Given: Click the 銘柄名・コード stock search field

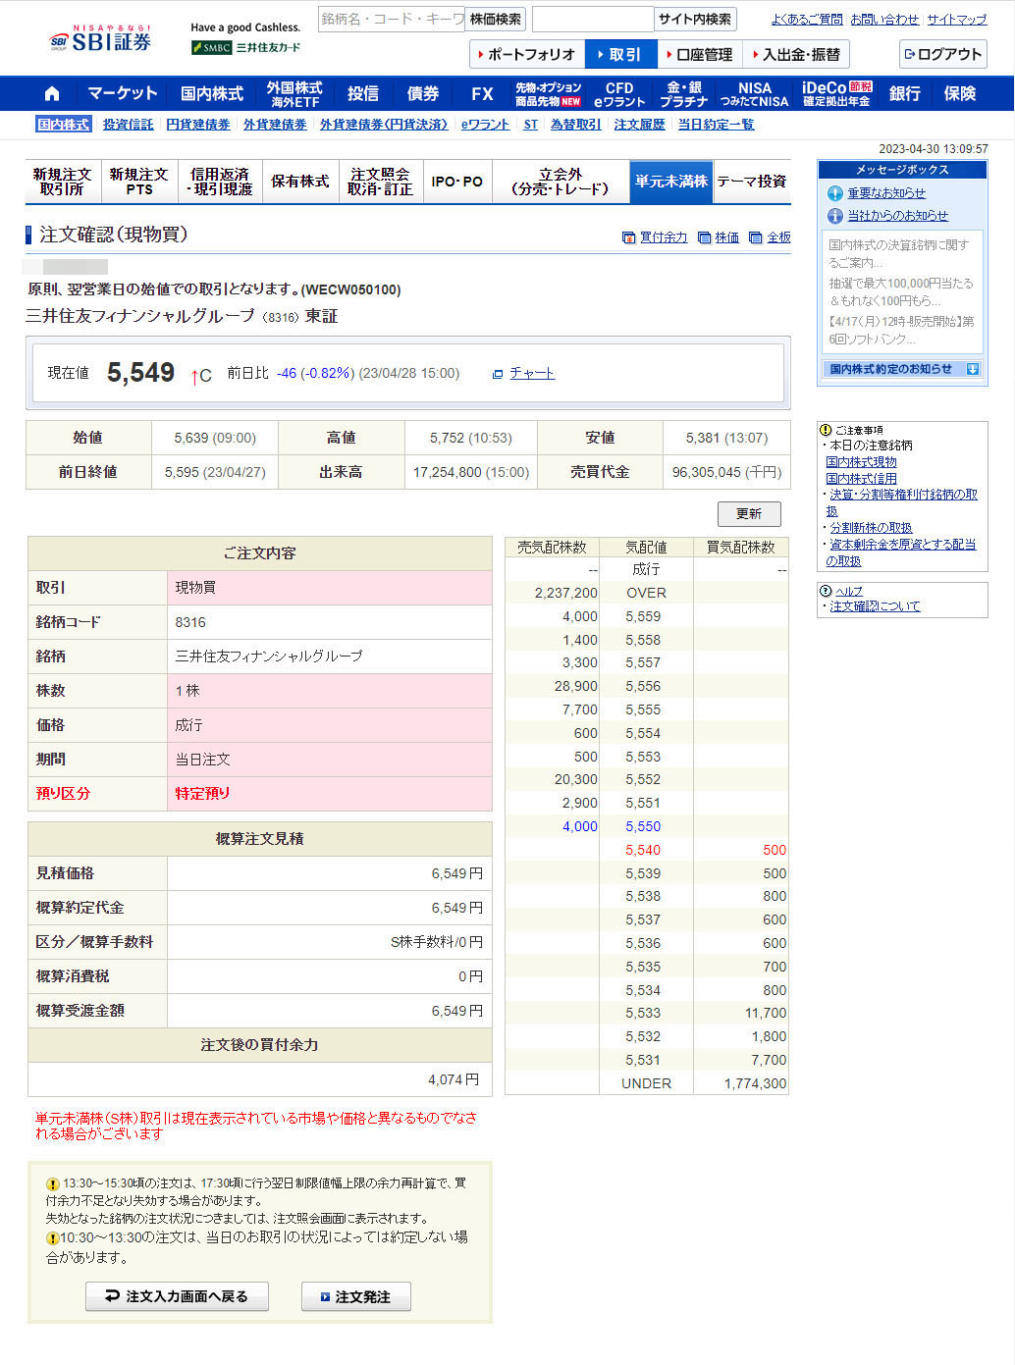Looking at the screenshot, I should tap(391, 20).
